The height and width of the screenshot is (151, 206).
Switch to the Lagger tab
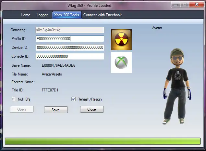(x=42, y=15)
